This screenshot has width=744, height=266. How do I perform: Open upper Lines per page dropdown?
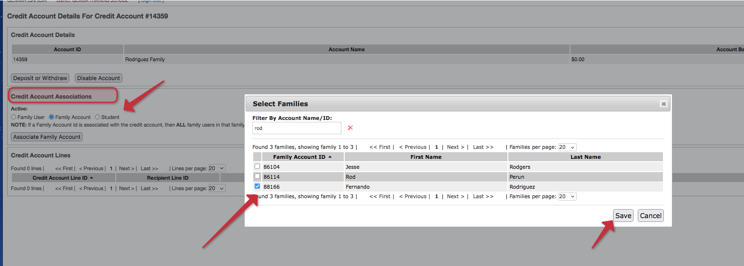pyautogui.click(x=217, y=168)
